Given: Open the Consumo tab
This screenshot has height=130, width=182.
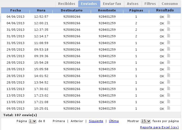Looking at the screenshot, I should (170, 4).
